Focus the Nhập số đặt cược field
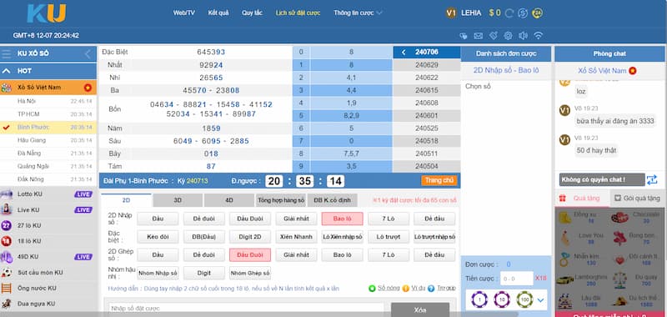Image resolution: width=667 pixels, height=317 pixels. click(x=246, y=309)
